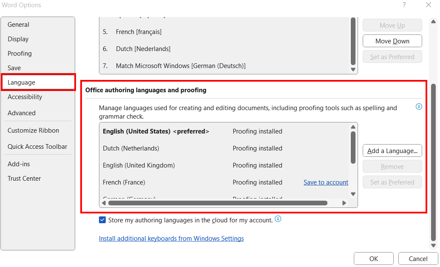This screenshot has height=267, width=440.
Task: Click the authoring list horizontal scrollbar thumb
Action: pyautogui.click(x=218, y=203)
